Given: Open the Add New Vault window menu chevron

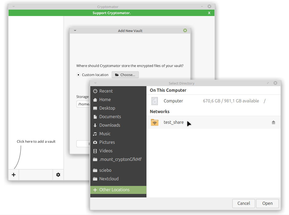Looking at the screenshot, I should (75, 30).
